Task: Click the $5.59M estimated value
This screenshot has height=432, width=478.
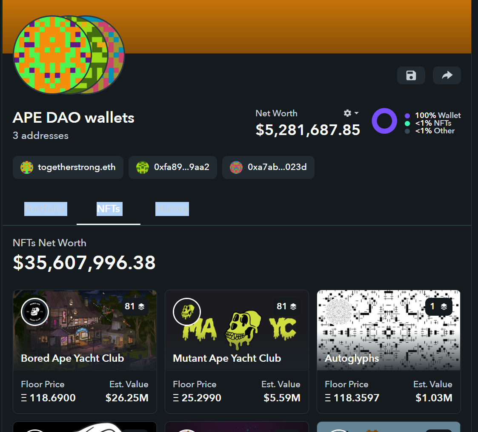Action: click(x=282, y=398)
